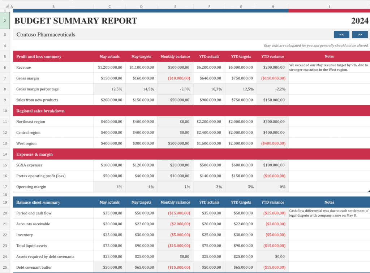Click the "<<" navigation button
Viewport: 370px width, 273px height.
(341, 34)
